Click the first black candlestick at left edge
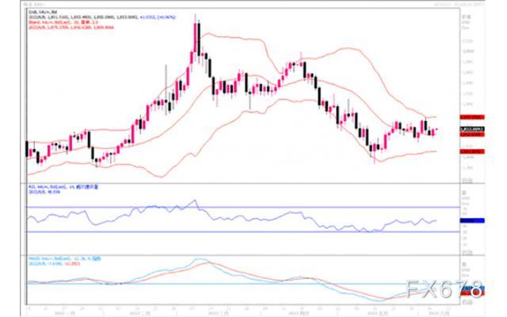Image resolution: width=507 pixels, height=317 pixels. [x=27, y=149]
